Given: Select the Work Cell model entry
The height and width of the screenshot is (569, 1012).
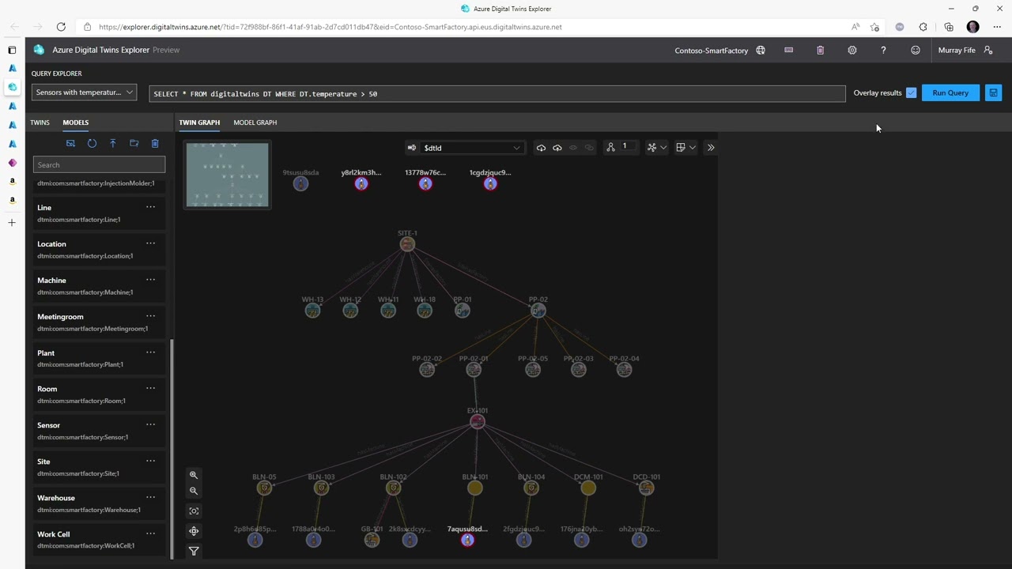Looking at the screenshot, I should [x=100, y=540].
